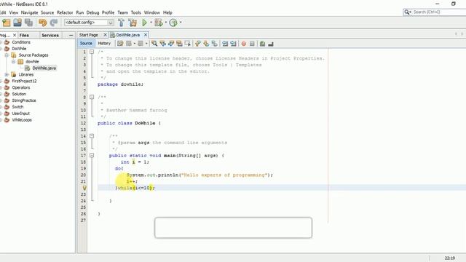Start macro recording
466x262 pixels.
[x=244, y=44]
